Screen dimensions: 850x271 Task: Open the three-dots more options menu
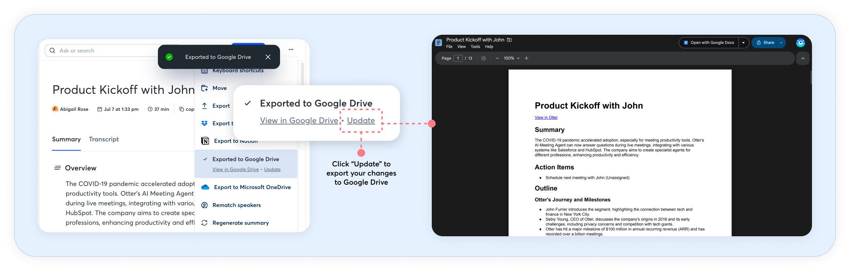click(x=291, y=49)
